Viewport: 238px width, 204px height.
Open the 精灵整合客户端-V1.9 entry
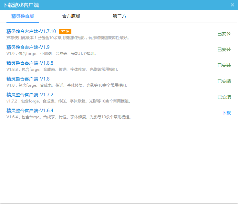tap(28, 47)
